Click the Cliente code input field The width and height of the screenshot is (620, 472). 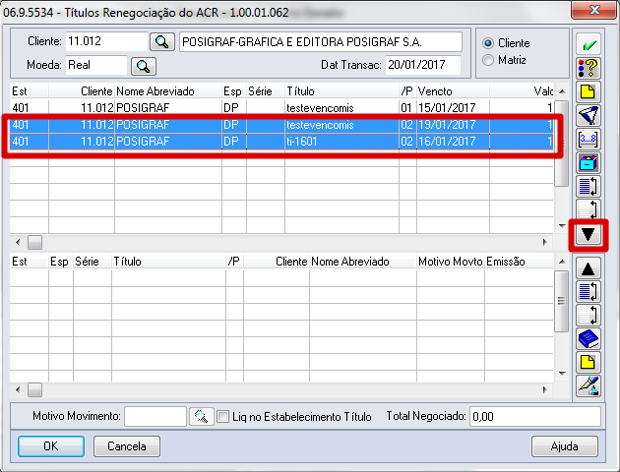(x=106, y=41)
